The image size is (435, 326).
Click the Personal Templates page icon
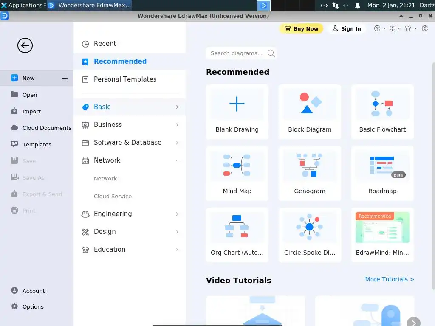(85, 79)
